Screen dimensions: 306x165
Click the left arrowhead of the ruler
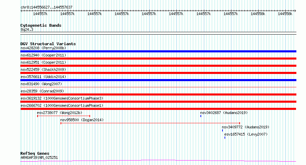click(x=21, y=11)
